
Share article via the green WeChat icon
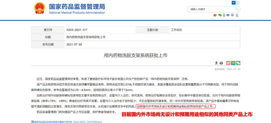coord(238,63)
